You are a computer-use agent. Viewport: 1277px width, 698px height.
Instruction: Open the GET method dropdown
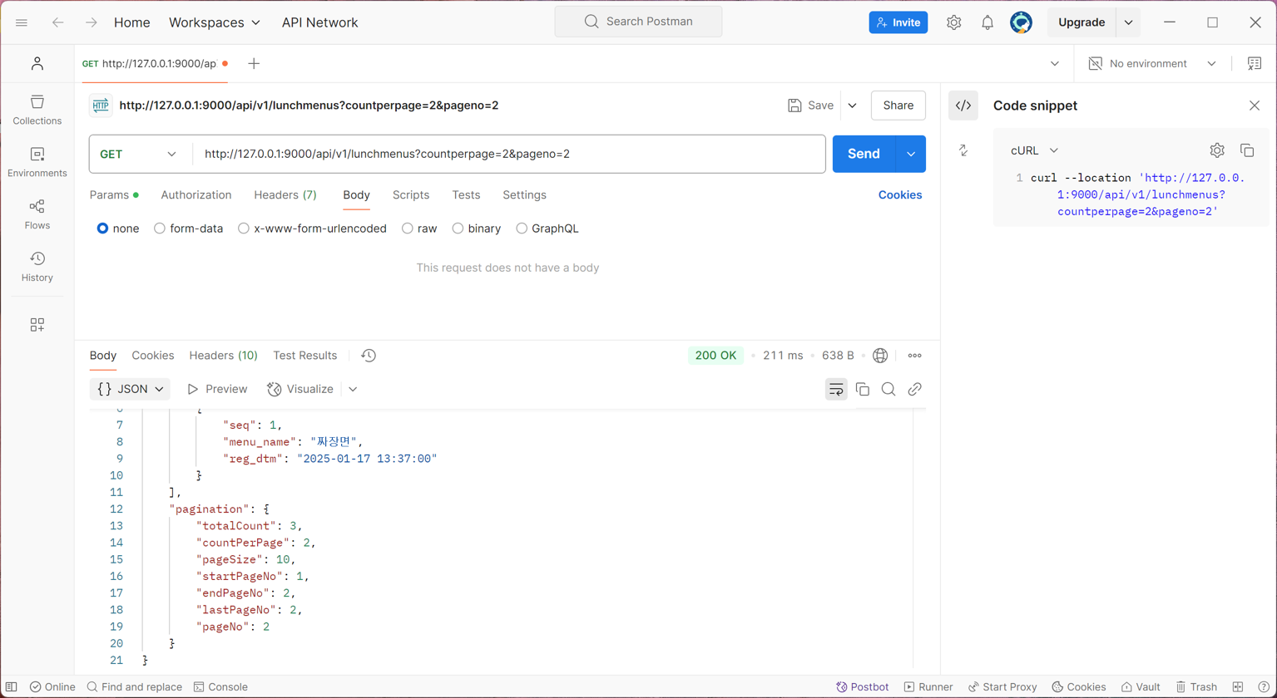[x=138, y=154]
